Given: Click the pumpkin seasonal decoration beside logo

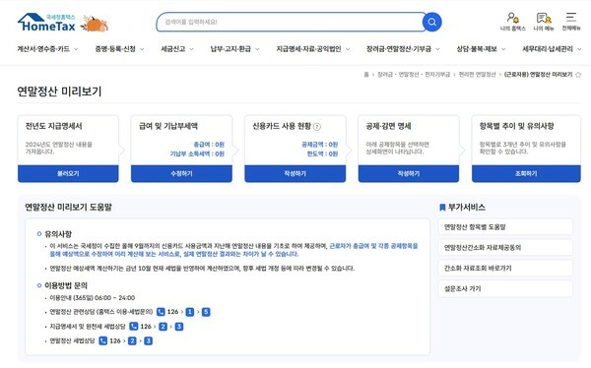Looking at the screenshot, I should [95, 24].
